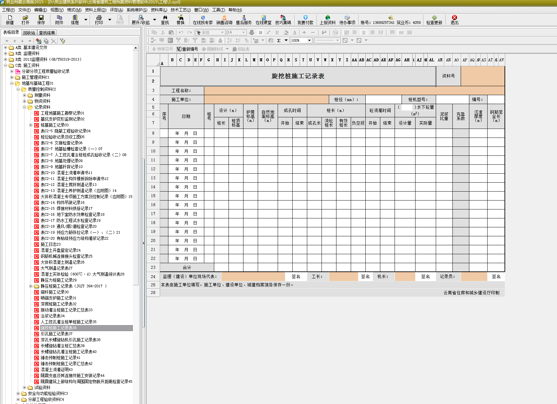The height and width of the screenshot is (404, 557).
Task: Click the paste icon in edit toolbar
Action: (171, 32)
